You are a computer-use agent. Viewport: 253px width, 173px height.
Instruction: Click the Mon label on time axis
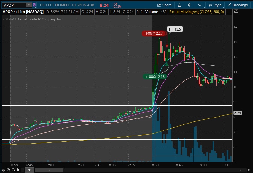click(14, 165)
